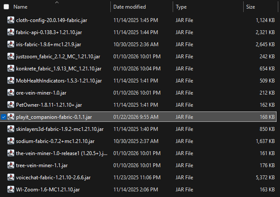Click the justzoom_fabric jar file icon
This screenshot has width=280, height=197.
(x=11, y=56)
